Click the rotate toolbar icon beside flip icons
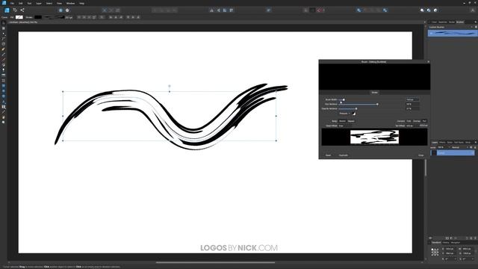The width and height of the screenshot is (478, 269). pos(225,10)
